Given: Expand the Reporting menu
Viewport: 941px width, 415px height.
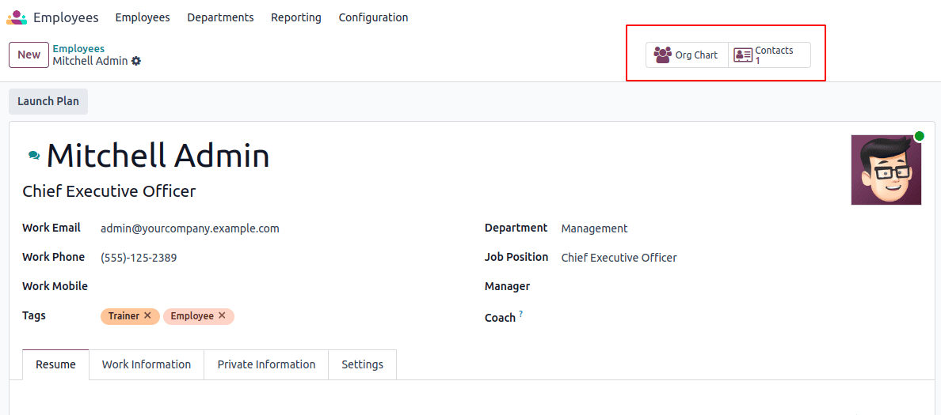Looking at the screenshot, I should [x=296, y=17].
